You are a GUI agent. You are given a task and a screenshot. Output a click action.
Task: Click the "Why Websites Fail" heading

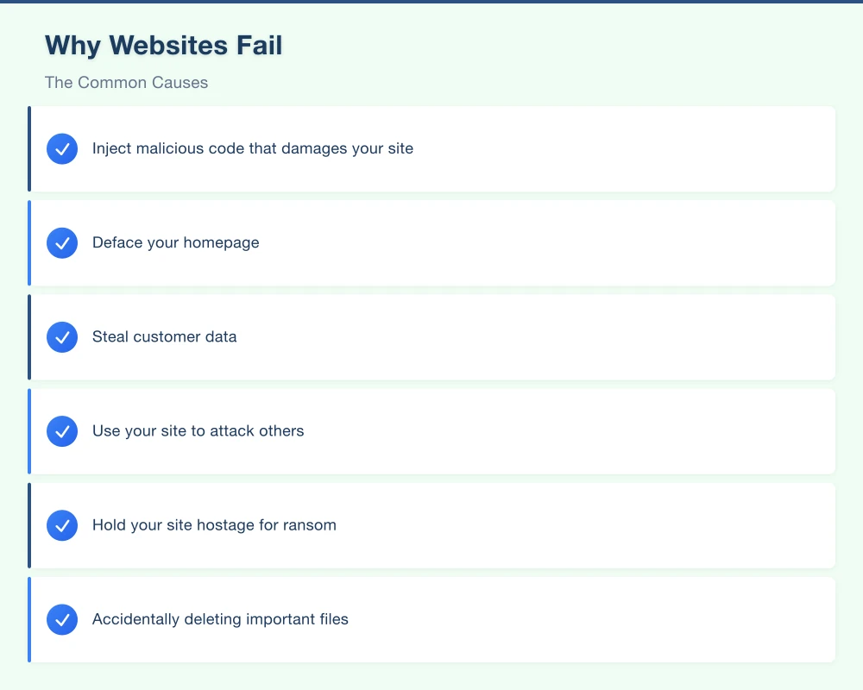tap(163, 45)
